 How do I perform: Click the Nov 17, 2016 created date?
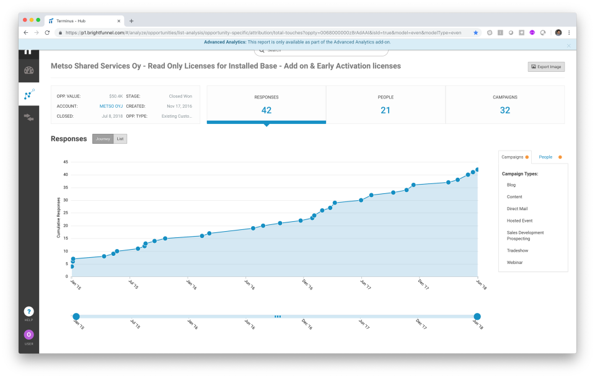pos(180,106)
